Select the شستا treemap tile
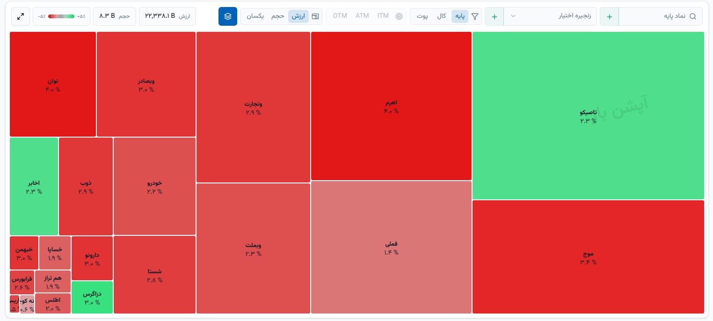This screenshot has height=321, width=713. (154, 275)
